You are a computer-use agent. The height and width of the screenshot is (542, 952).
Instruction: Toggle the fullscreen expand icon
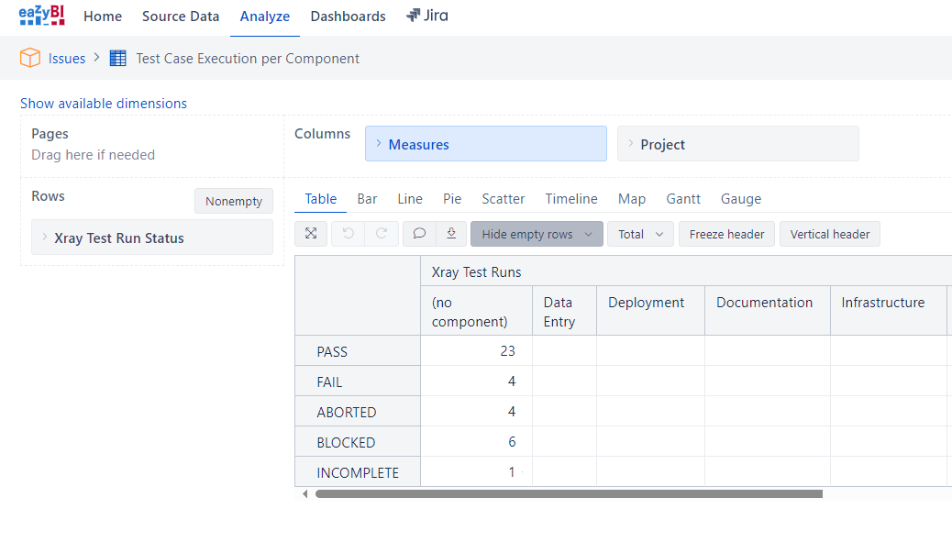click(311, 234)
